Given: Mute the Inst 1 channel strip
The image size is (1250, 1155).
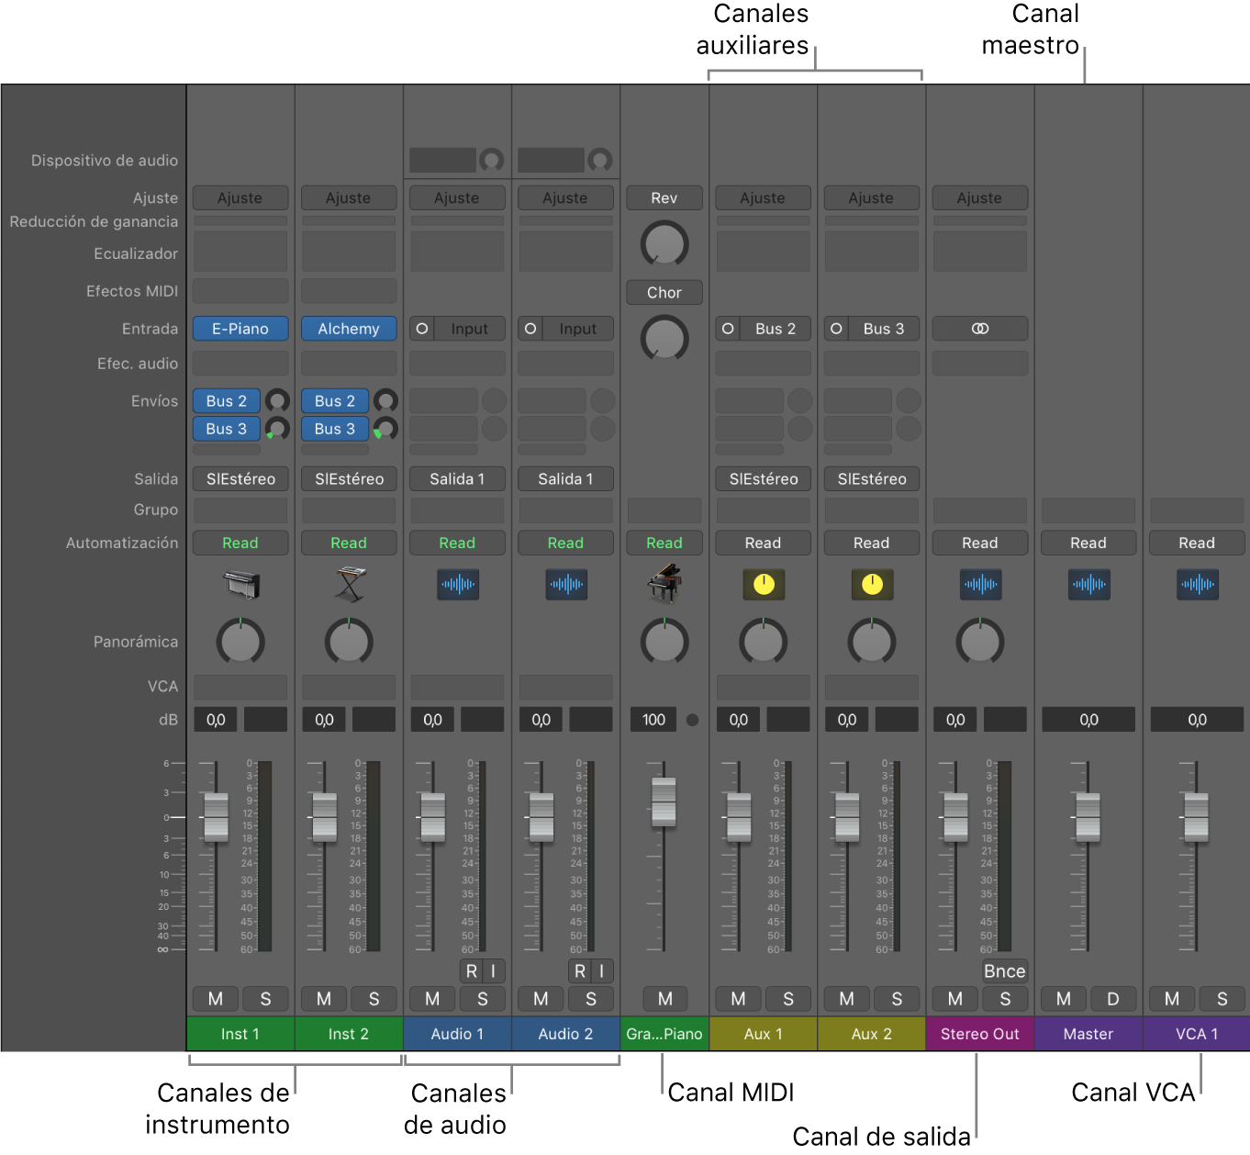Looking at the screenshot, I should [216, 999].
